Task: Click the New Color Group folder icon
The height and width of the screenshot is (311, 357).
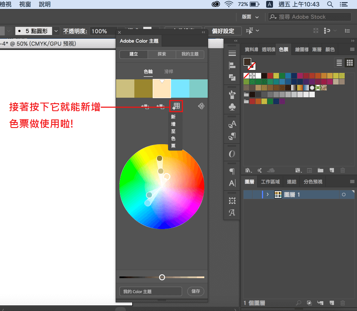Action: coord(320,170)
